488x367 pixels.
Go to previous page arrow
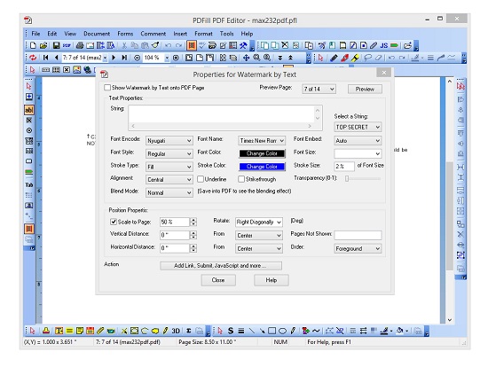56,58
